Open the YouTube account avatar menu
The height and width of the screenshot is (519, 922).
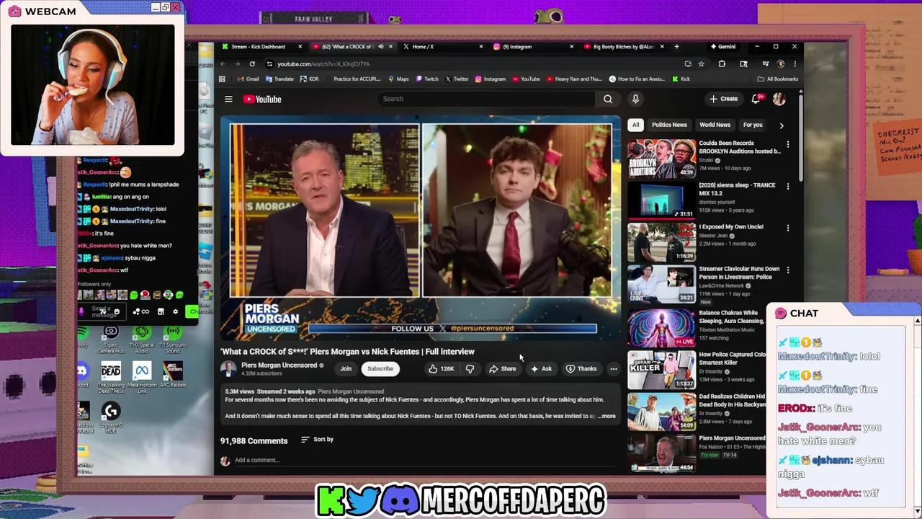tap(779, 99)
